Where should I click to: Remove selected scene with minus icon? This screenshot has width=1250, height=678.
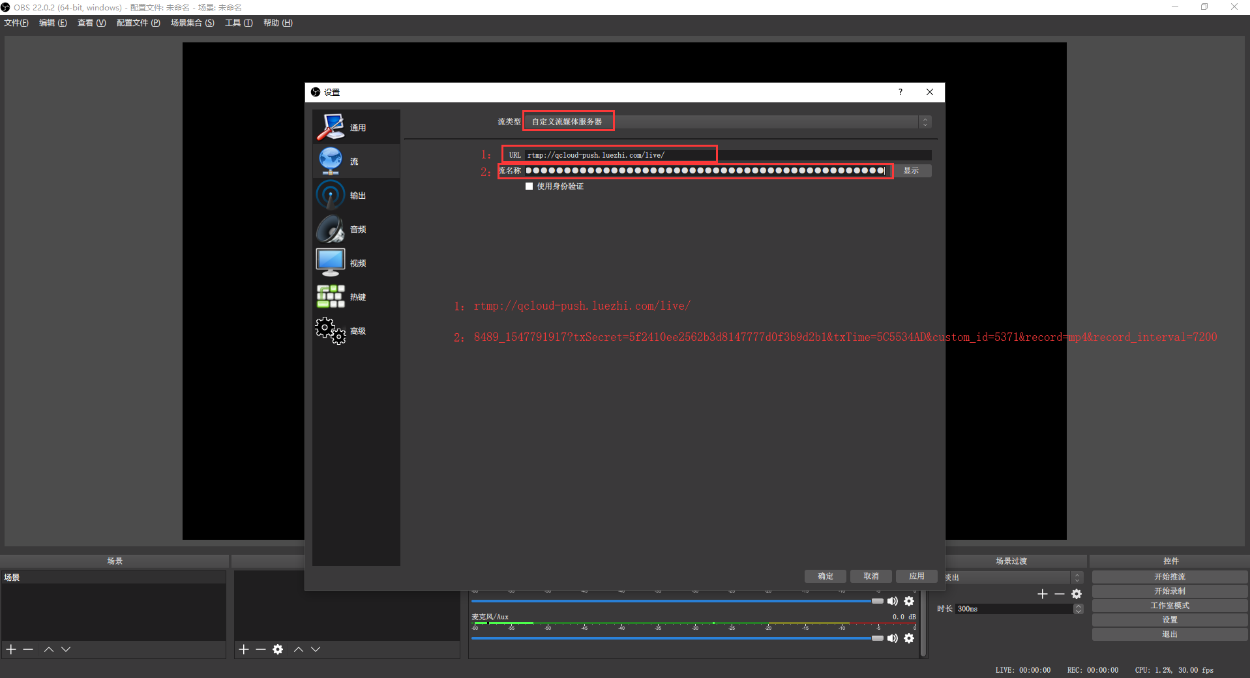tap(28, 649)
